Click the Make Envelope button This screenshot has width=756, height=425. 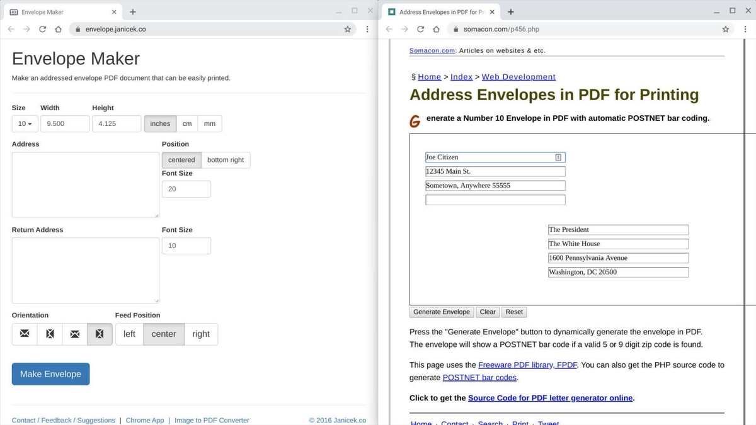[50, 373]
